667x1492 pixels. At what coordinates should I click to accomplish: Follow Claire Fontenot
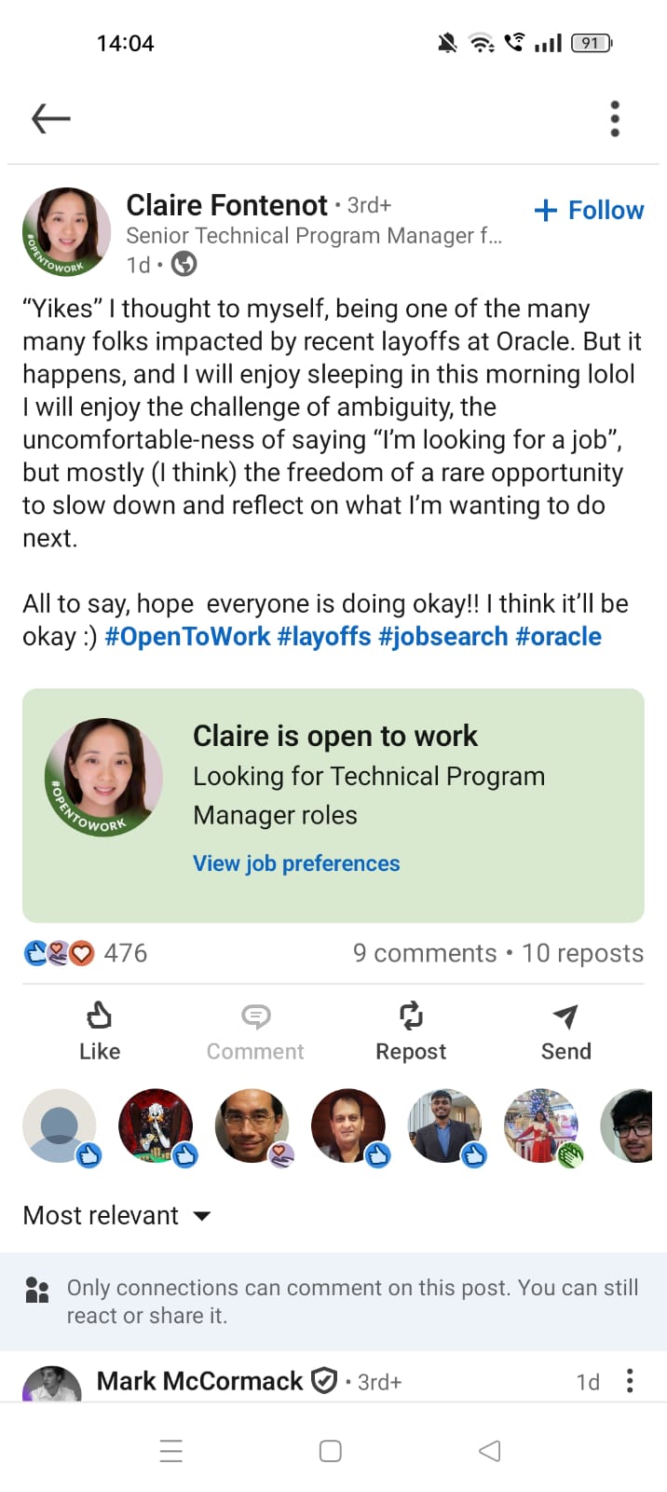tap(590, 211)
